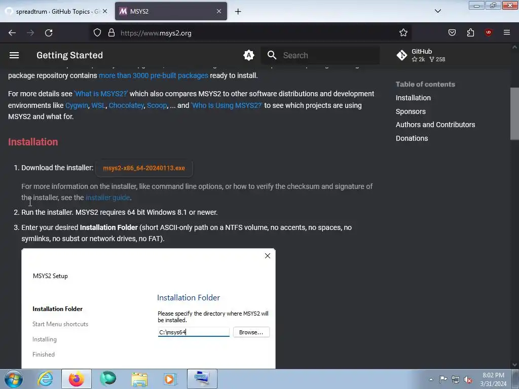Open the site navigation hamburger menu
Screen dimensions: 519x389
[14, 55]
